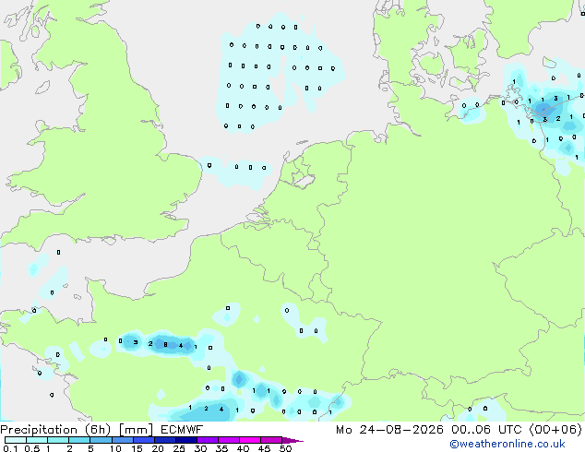Viewport: 585px width, 452px height.
Task: Click the '8' precipitation value over France
Action: point(165,345)
